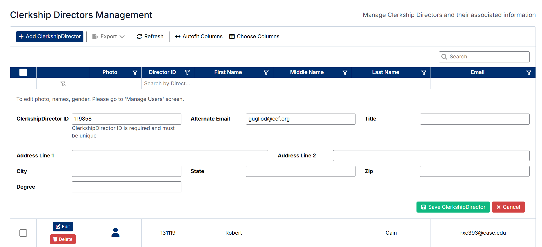Screen dimensions: 542x247
Task: Click the Edit button for director 131119
Action: point(63,227)
